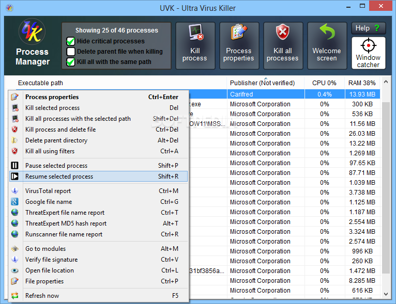This screenshot has width=396, height=304.
Task: Click the info icon beside VirusTotal report
Action: tap(15, 190)
